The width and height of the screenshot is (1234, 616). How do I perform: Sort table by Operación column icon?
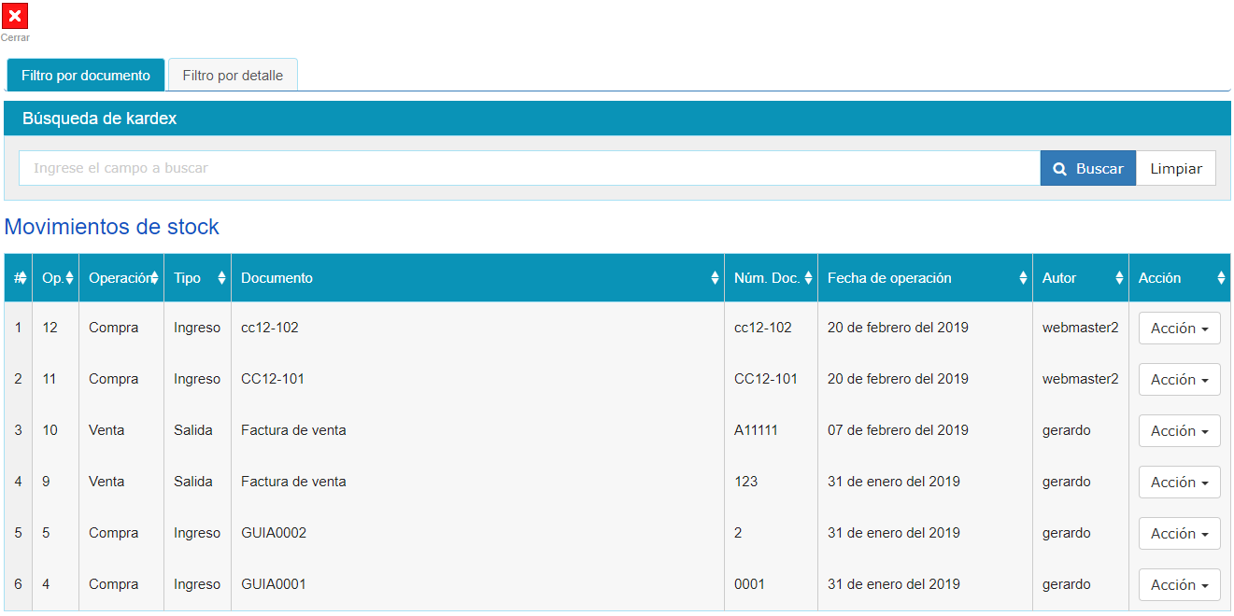click(x=154, y=278)
